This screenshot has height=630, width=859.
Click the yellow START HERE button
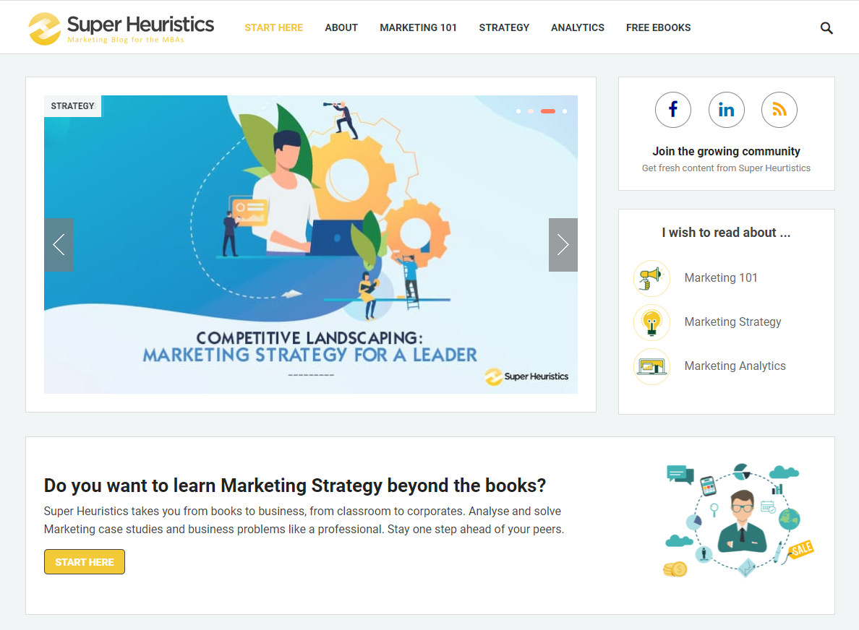coord(85,561)
